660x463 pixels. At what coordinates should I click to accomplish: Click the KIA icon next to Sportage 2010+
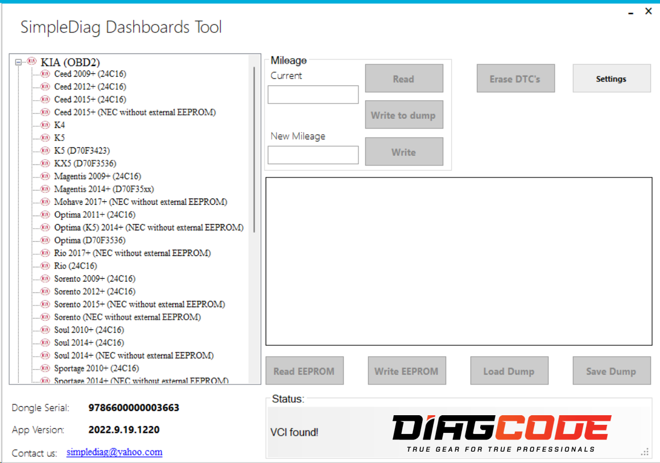click(45, 368)
